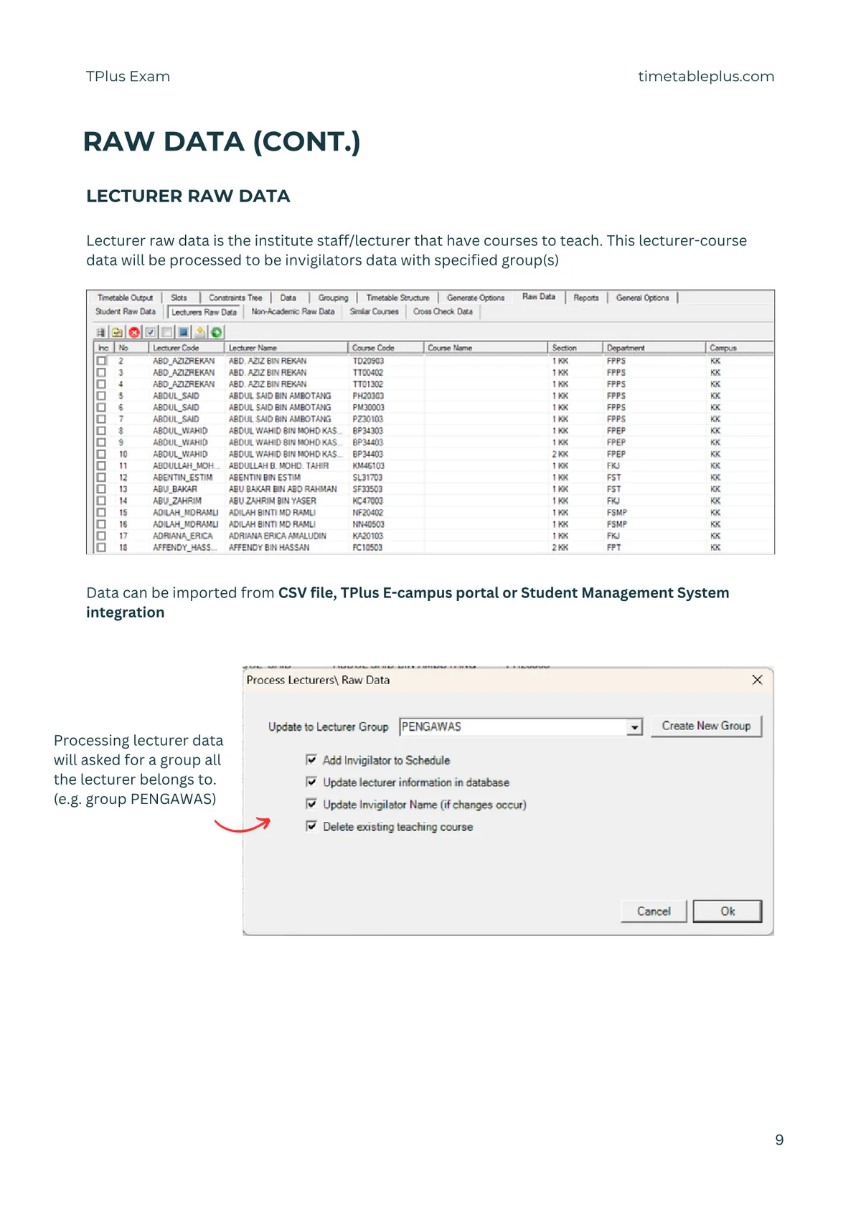The width and height of the screenshot is (861, 1217).
Task: Select lecturer name ABU BAKAR BIN ABD RAHMAN
Action: click(283, 489)
